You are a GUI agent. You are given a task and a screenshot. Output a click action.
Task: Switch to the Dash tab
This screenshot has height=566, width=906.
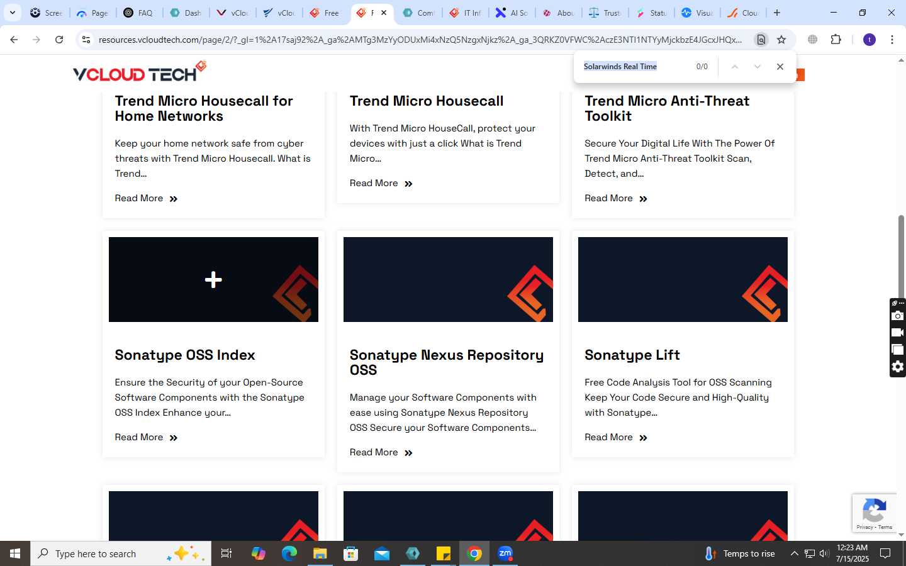click(186, 13)
